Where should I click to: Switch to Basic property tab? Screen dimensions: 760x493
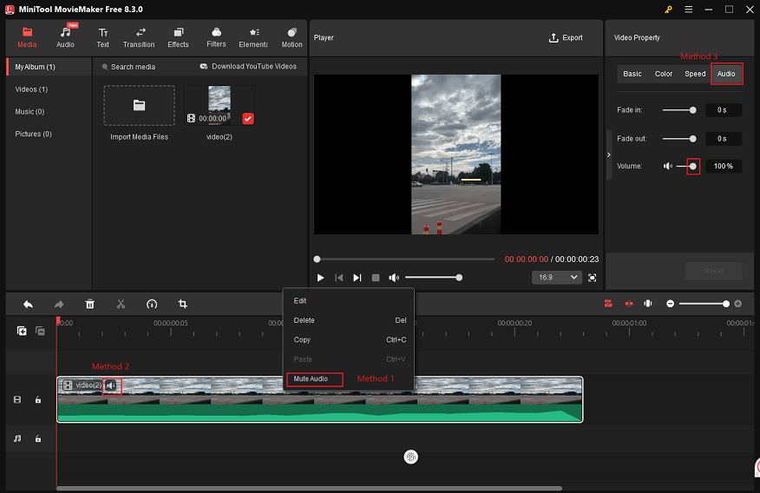click(632, 74)
